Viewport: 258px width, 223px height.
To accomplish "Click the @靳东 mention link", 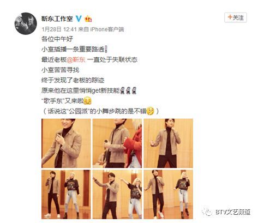I will [x=76, y=59].
